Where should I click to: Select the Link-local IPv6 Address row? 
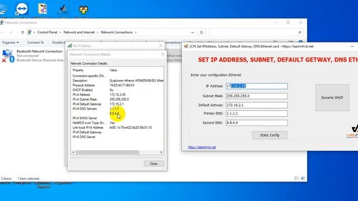tap(117, 128)
